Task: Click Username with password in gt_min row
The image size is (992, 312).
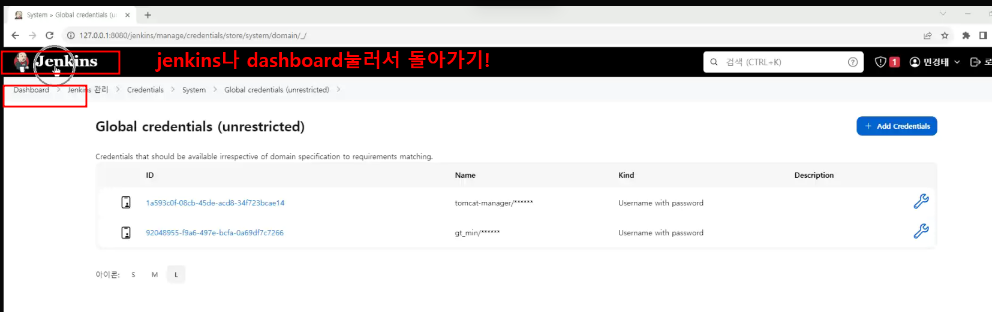Action: [x=661, y=233]
